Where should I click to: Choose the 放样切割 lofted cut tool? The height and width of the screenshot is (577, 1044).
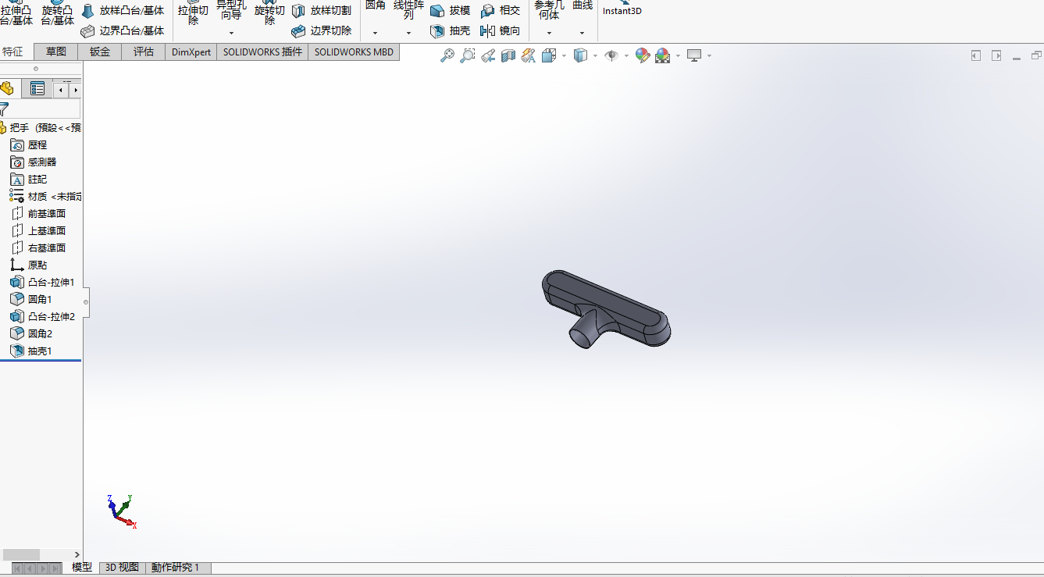(x=321, y=11)
